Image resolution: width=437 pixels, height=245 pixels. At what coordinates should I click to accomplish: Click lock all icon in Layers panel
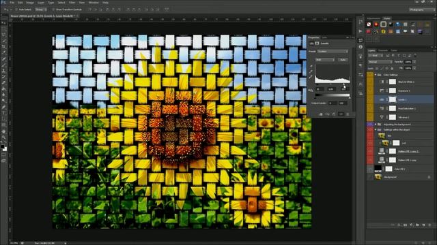click(x=393, y=68)
